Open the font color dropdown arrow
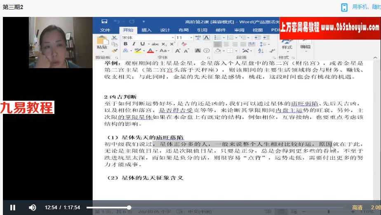This screenshot has height=215, width=381. (157, 51)
